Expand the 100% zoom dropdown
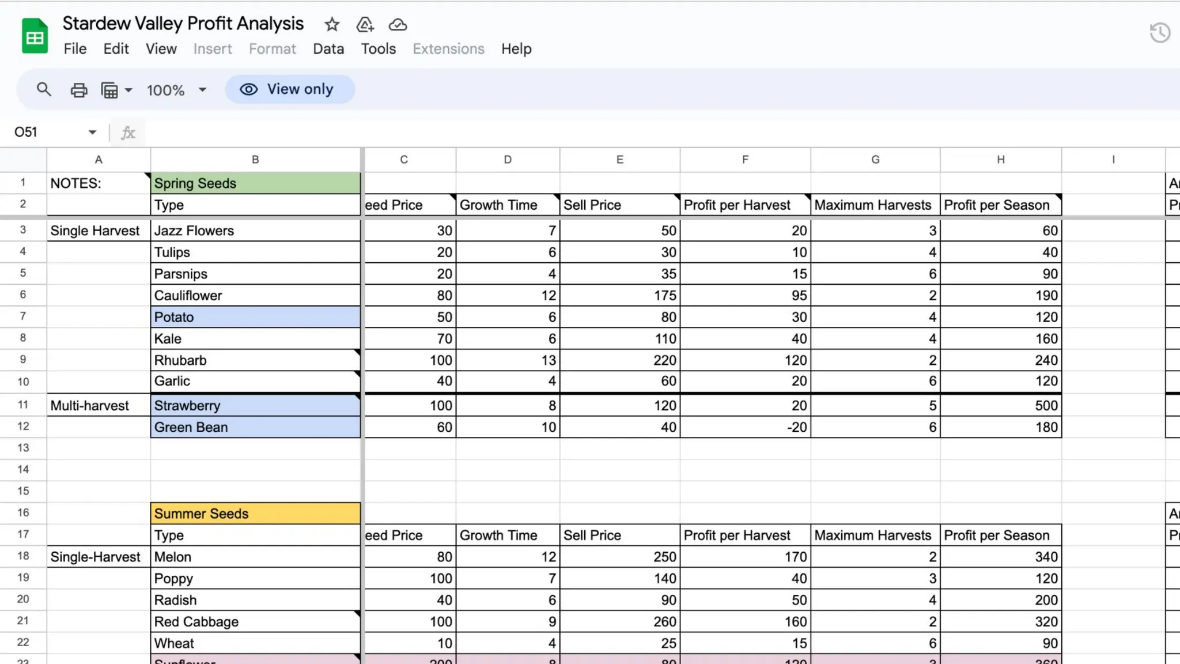 [x=202, y=90]
